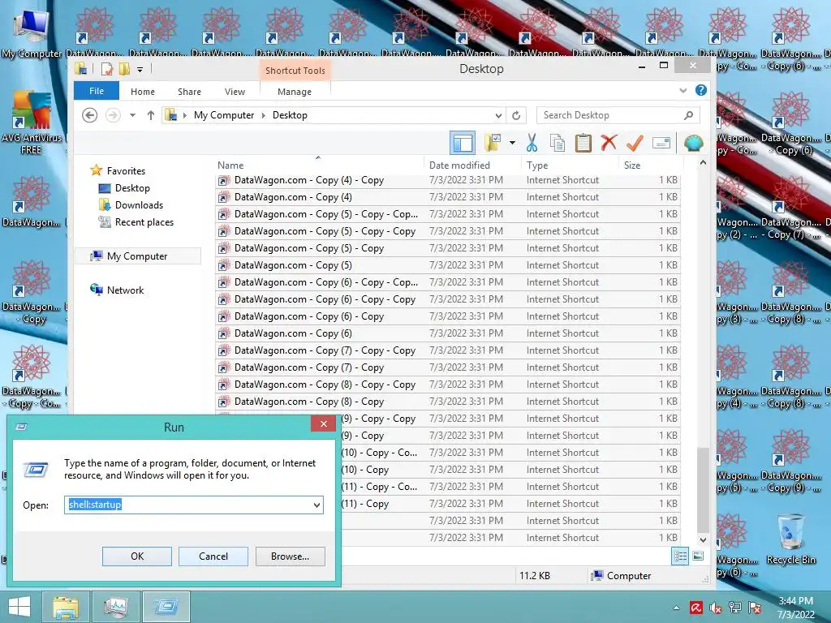Click Cancel in the Run dialog

coord(213,556)
